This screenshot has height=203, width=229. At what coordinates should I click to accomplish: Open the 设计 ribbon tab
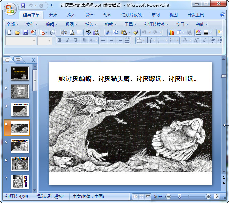point(89,15)
